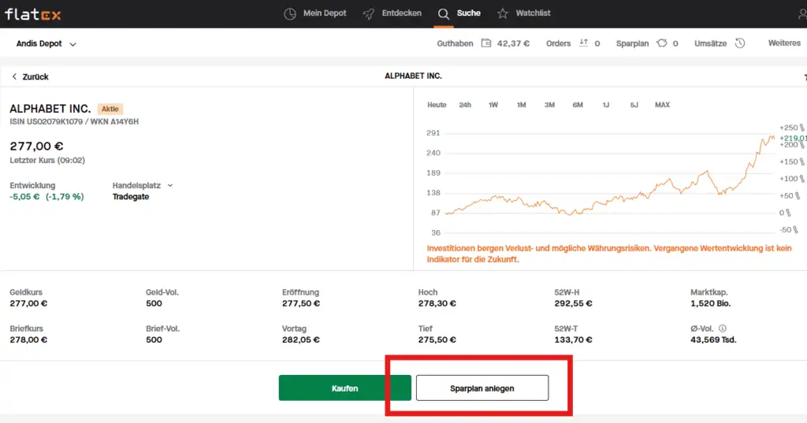Set chart period to 5J
Screen dimensions: 807x423
[634, 105]
